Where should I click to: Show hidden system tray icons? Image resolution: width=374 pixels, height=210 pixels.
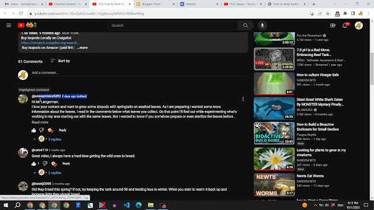click(316, 205)
